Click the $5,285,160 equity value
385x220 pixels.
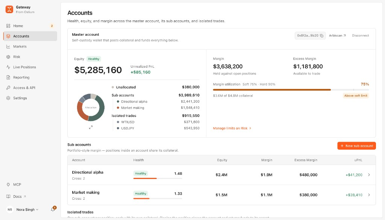(x=98, y=70)
